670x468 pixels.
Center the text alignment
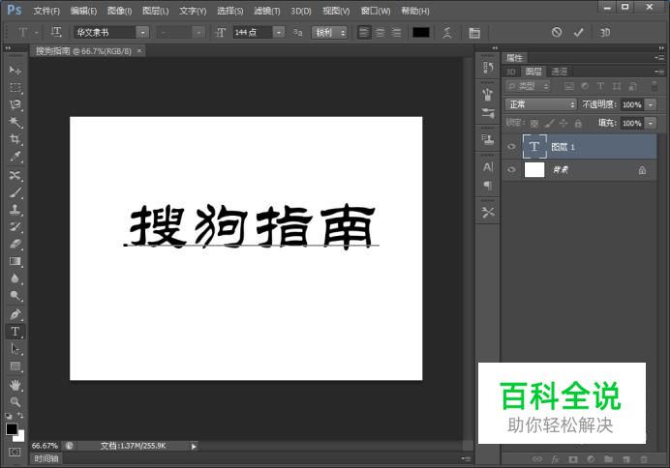[x=381, y=33]
